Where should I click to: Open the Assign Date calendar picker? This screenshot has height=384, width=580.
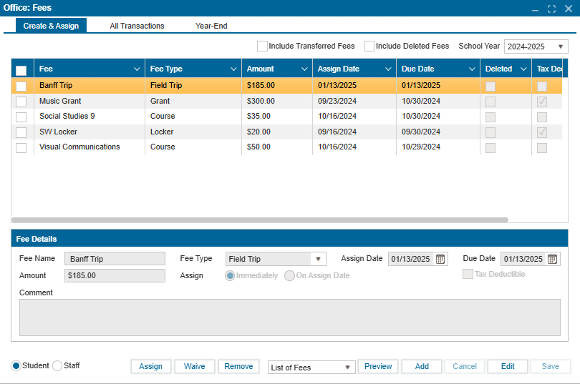(x=440, y=259)
